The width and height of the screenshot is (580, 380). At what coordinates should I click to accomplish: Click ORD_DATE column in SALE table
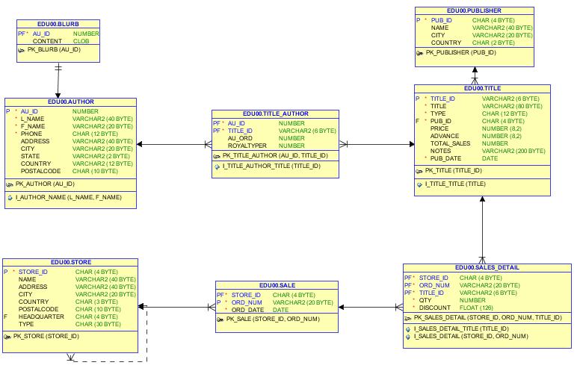(x=247, y=310)
